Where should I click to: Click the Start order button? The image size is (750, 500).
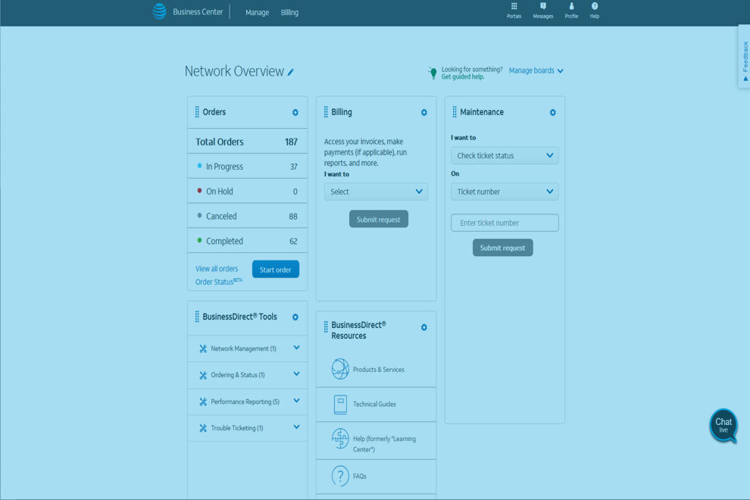point(276,270)
